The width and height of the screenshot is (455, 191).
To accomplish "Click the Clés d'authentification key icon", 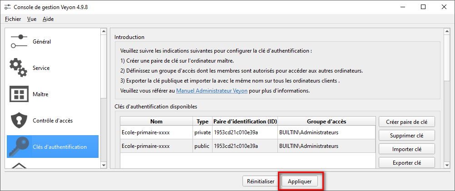I will click(x=19, y=147).
